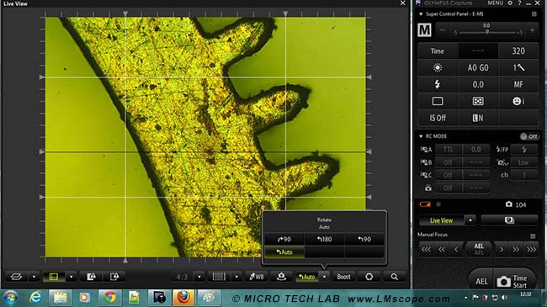Click single-right focus step arrow
547x307 pixels.
tap(502, 250)
